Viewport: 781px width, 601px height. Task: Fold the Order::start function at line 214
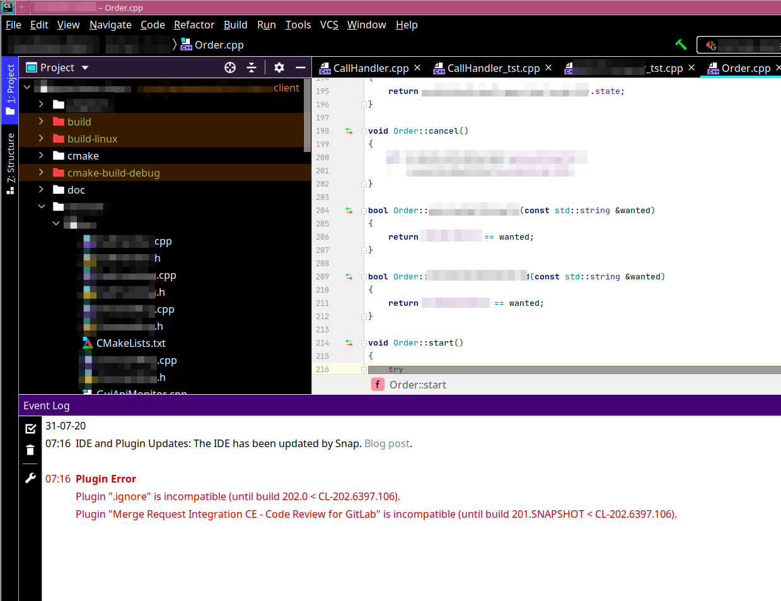[x=364, y=343]
